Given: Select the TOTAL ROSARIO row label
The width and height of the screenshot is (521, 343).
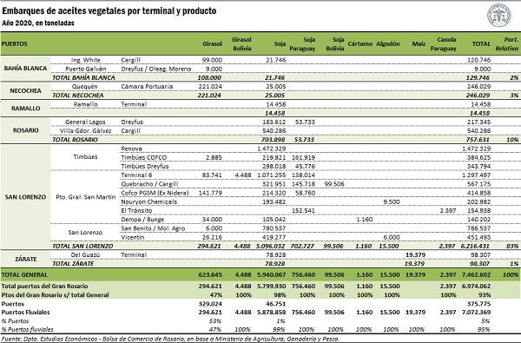Looking at the screenshot, I should (x=75, y=140).
